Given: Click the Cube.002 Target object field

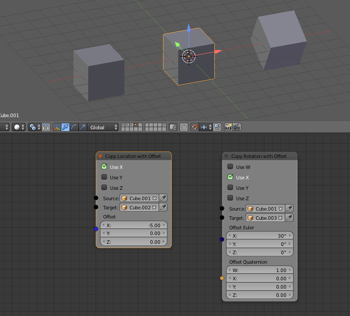Looking at the screenshot, I should click(138, 208).
